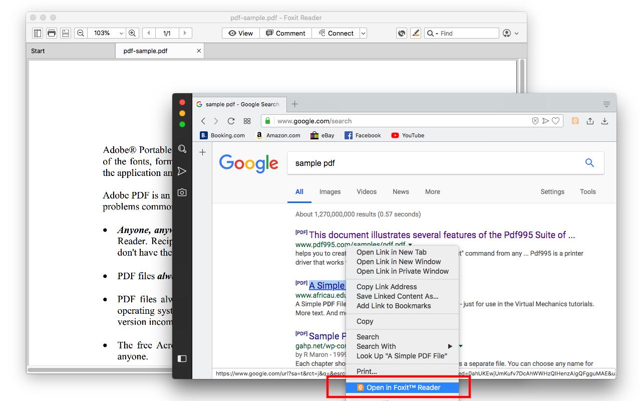The height and width of the screenshot is (401, 641).
Task: Click the camera capture icon in browser sidebar
Action: pyautogui.click(x=182, y=192)
